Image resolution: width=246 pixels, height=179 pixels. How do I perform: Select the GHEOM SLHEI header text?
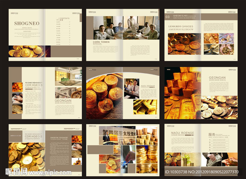[x=180, y=16]
